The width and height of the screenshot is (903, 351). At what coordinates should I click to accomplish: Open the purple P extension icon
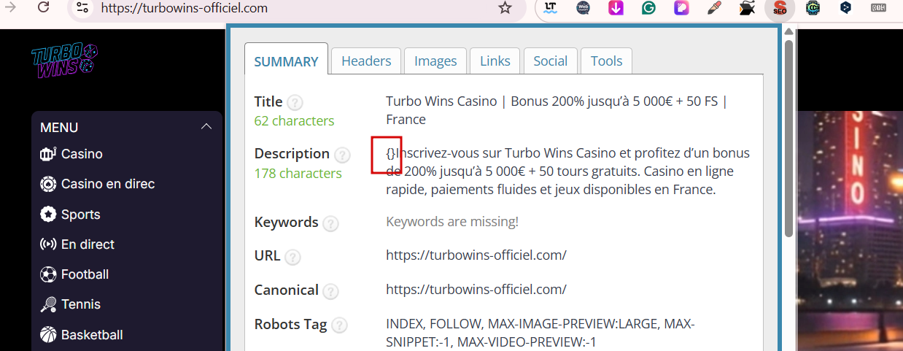681,8
